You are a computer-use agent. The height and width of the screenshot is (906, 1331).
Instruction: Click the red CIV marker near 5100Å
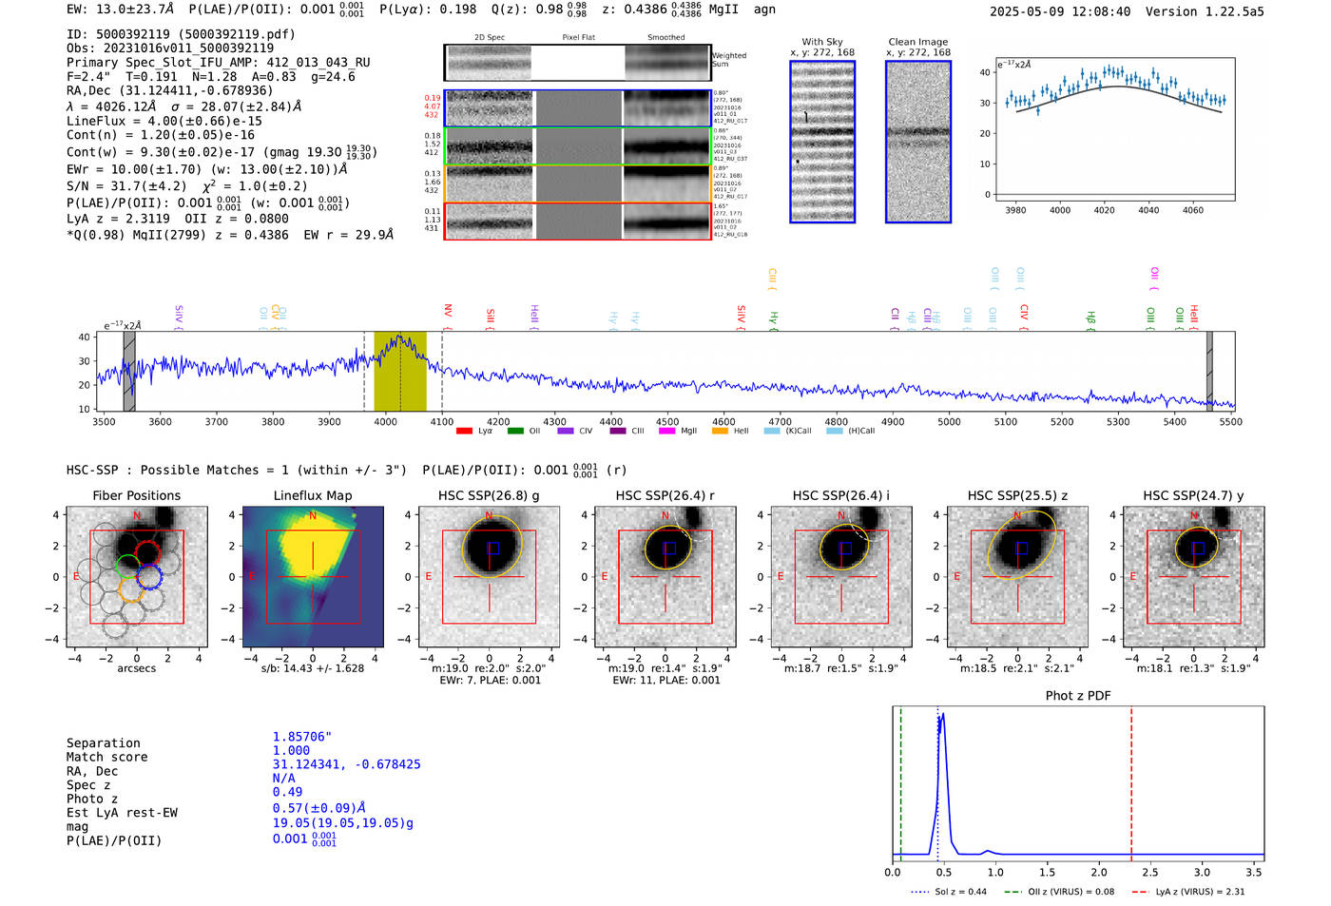[x=1024, y=316]
